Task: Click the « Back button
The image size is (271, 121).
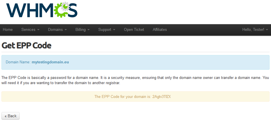Action: coord(11,116)
